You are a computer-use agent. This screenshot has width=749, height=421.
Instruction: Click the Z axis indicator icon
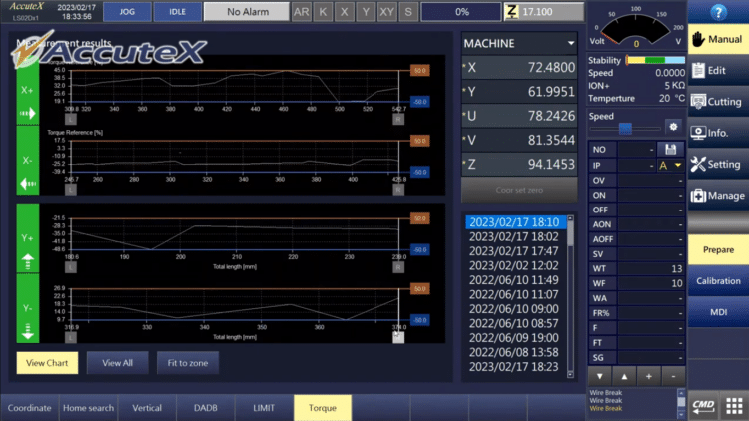[x=511, y=11]
